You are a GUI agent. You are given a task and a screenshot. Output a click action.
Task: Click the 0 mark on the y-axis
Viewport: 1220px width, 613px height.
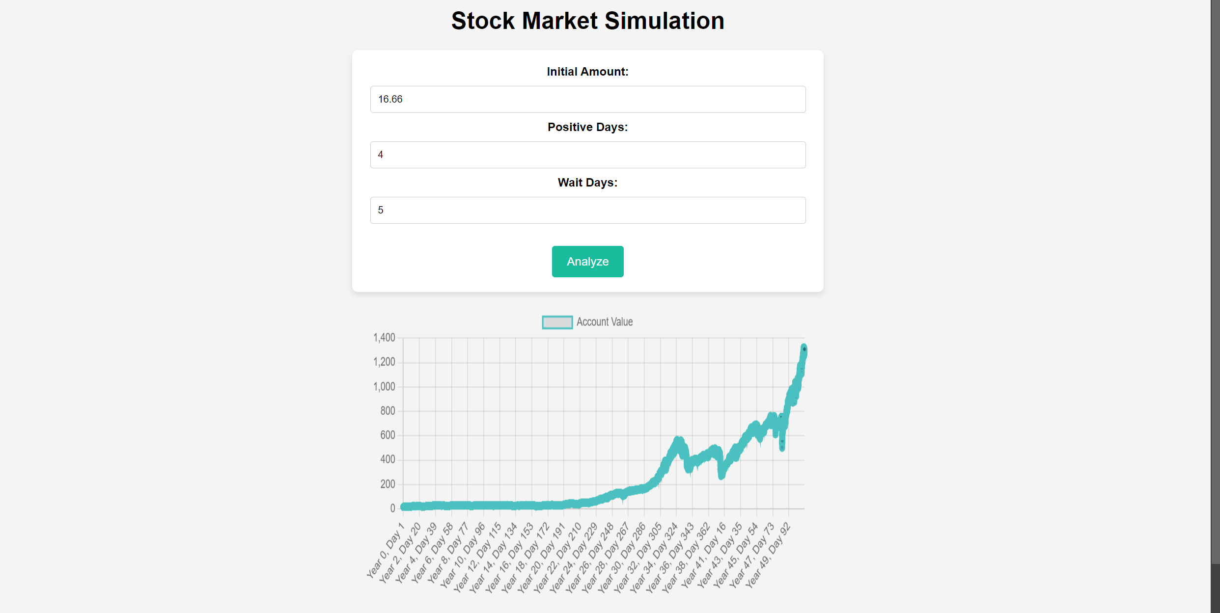point(393,508)
